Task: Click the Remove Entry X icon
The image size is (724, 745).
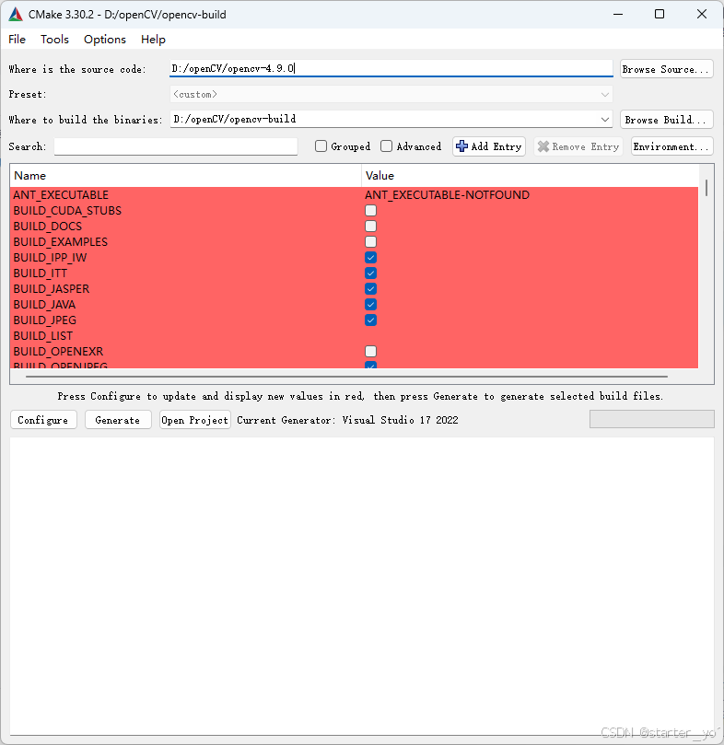Action: click(x=543, y=146)
